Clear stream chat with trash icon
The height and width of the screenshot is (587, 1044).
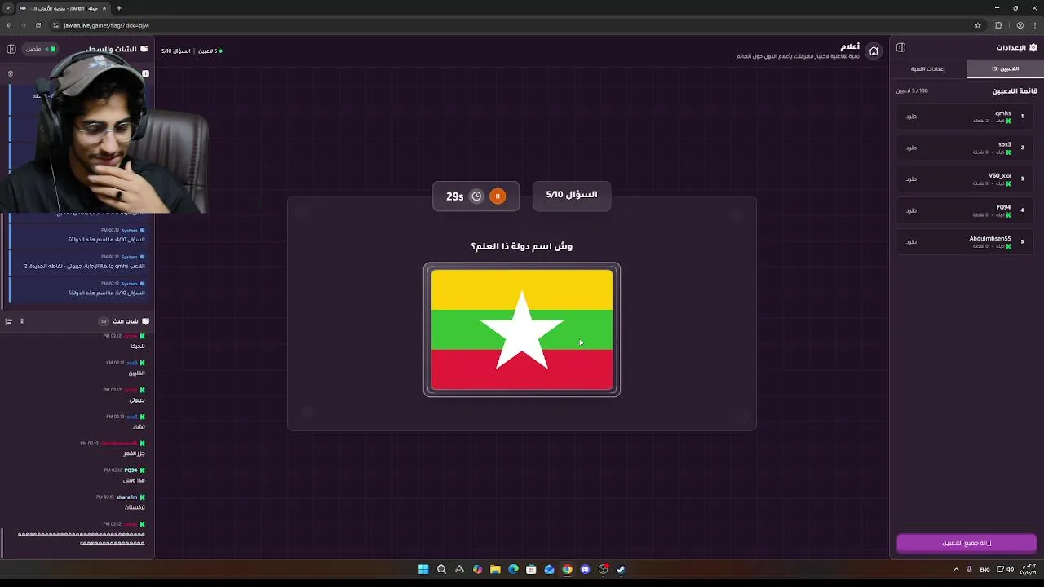pyautogui.click(x=22, y=321)
